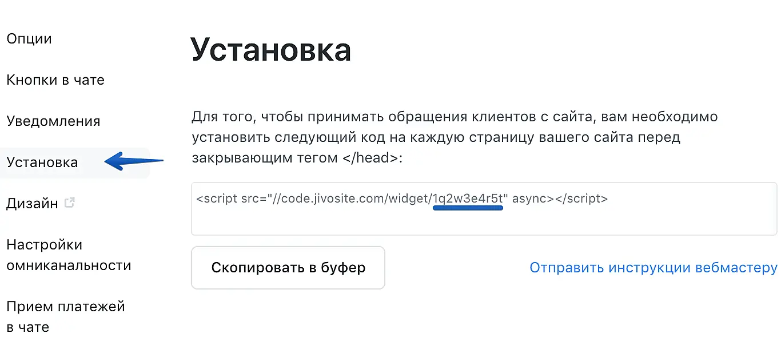Select Установка in the sidebar

coord(42,162)
